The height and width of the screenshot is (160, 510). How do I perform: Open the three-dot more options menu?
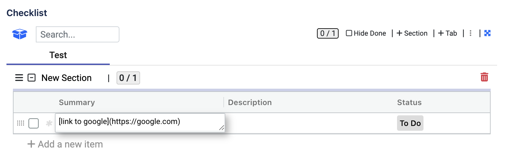pos(471,33)
